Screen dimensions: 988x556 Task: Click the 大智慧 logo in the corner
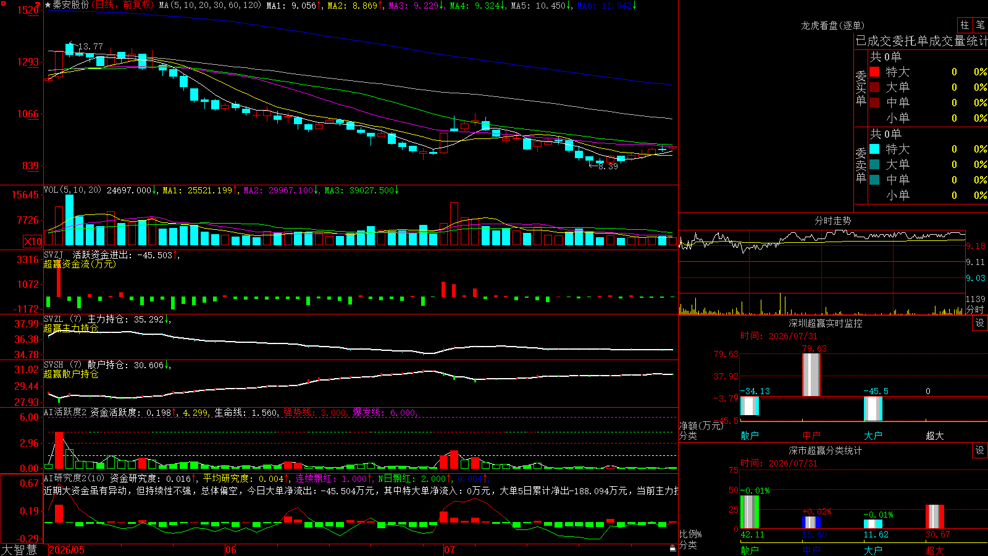19,549
